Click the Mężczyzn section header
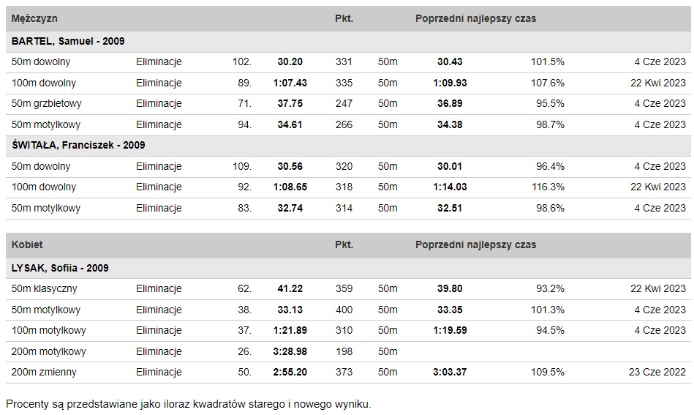Viewport: 694px width, 415px height. [34, 18]
